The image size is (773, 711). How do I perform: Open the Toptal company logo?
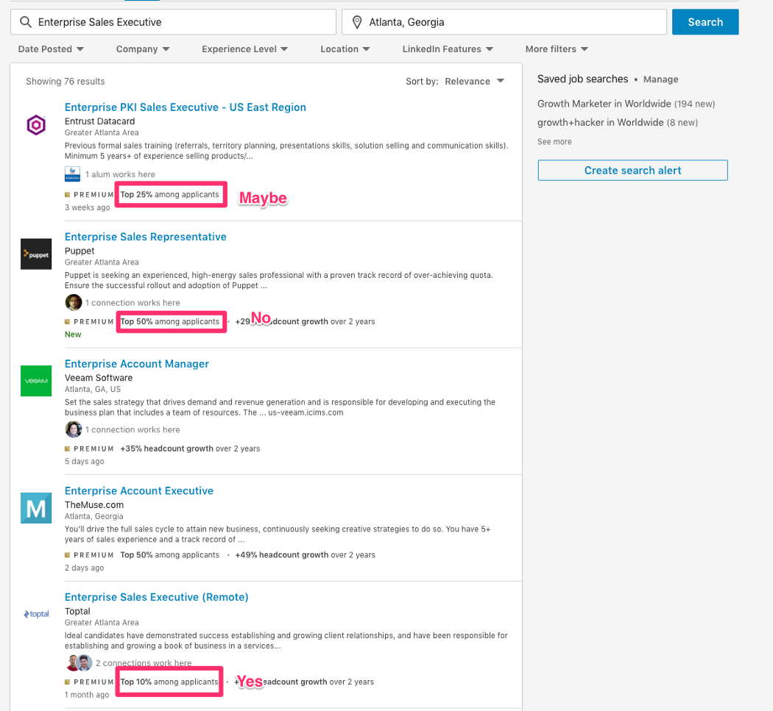(37, 614)
